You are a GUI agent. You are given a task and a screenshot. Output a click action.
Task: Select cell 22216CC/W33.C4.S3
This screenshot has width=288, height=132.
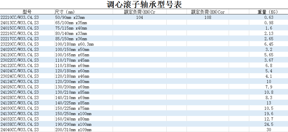coord(20,33)
